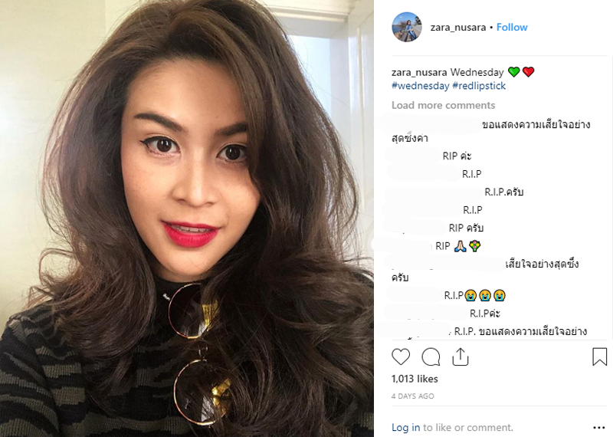Click the praying hands emoji comment
The width and height of the screenshot is (613, 437).
[457, 246]
